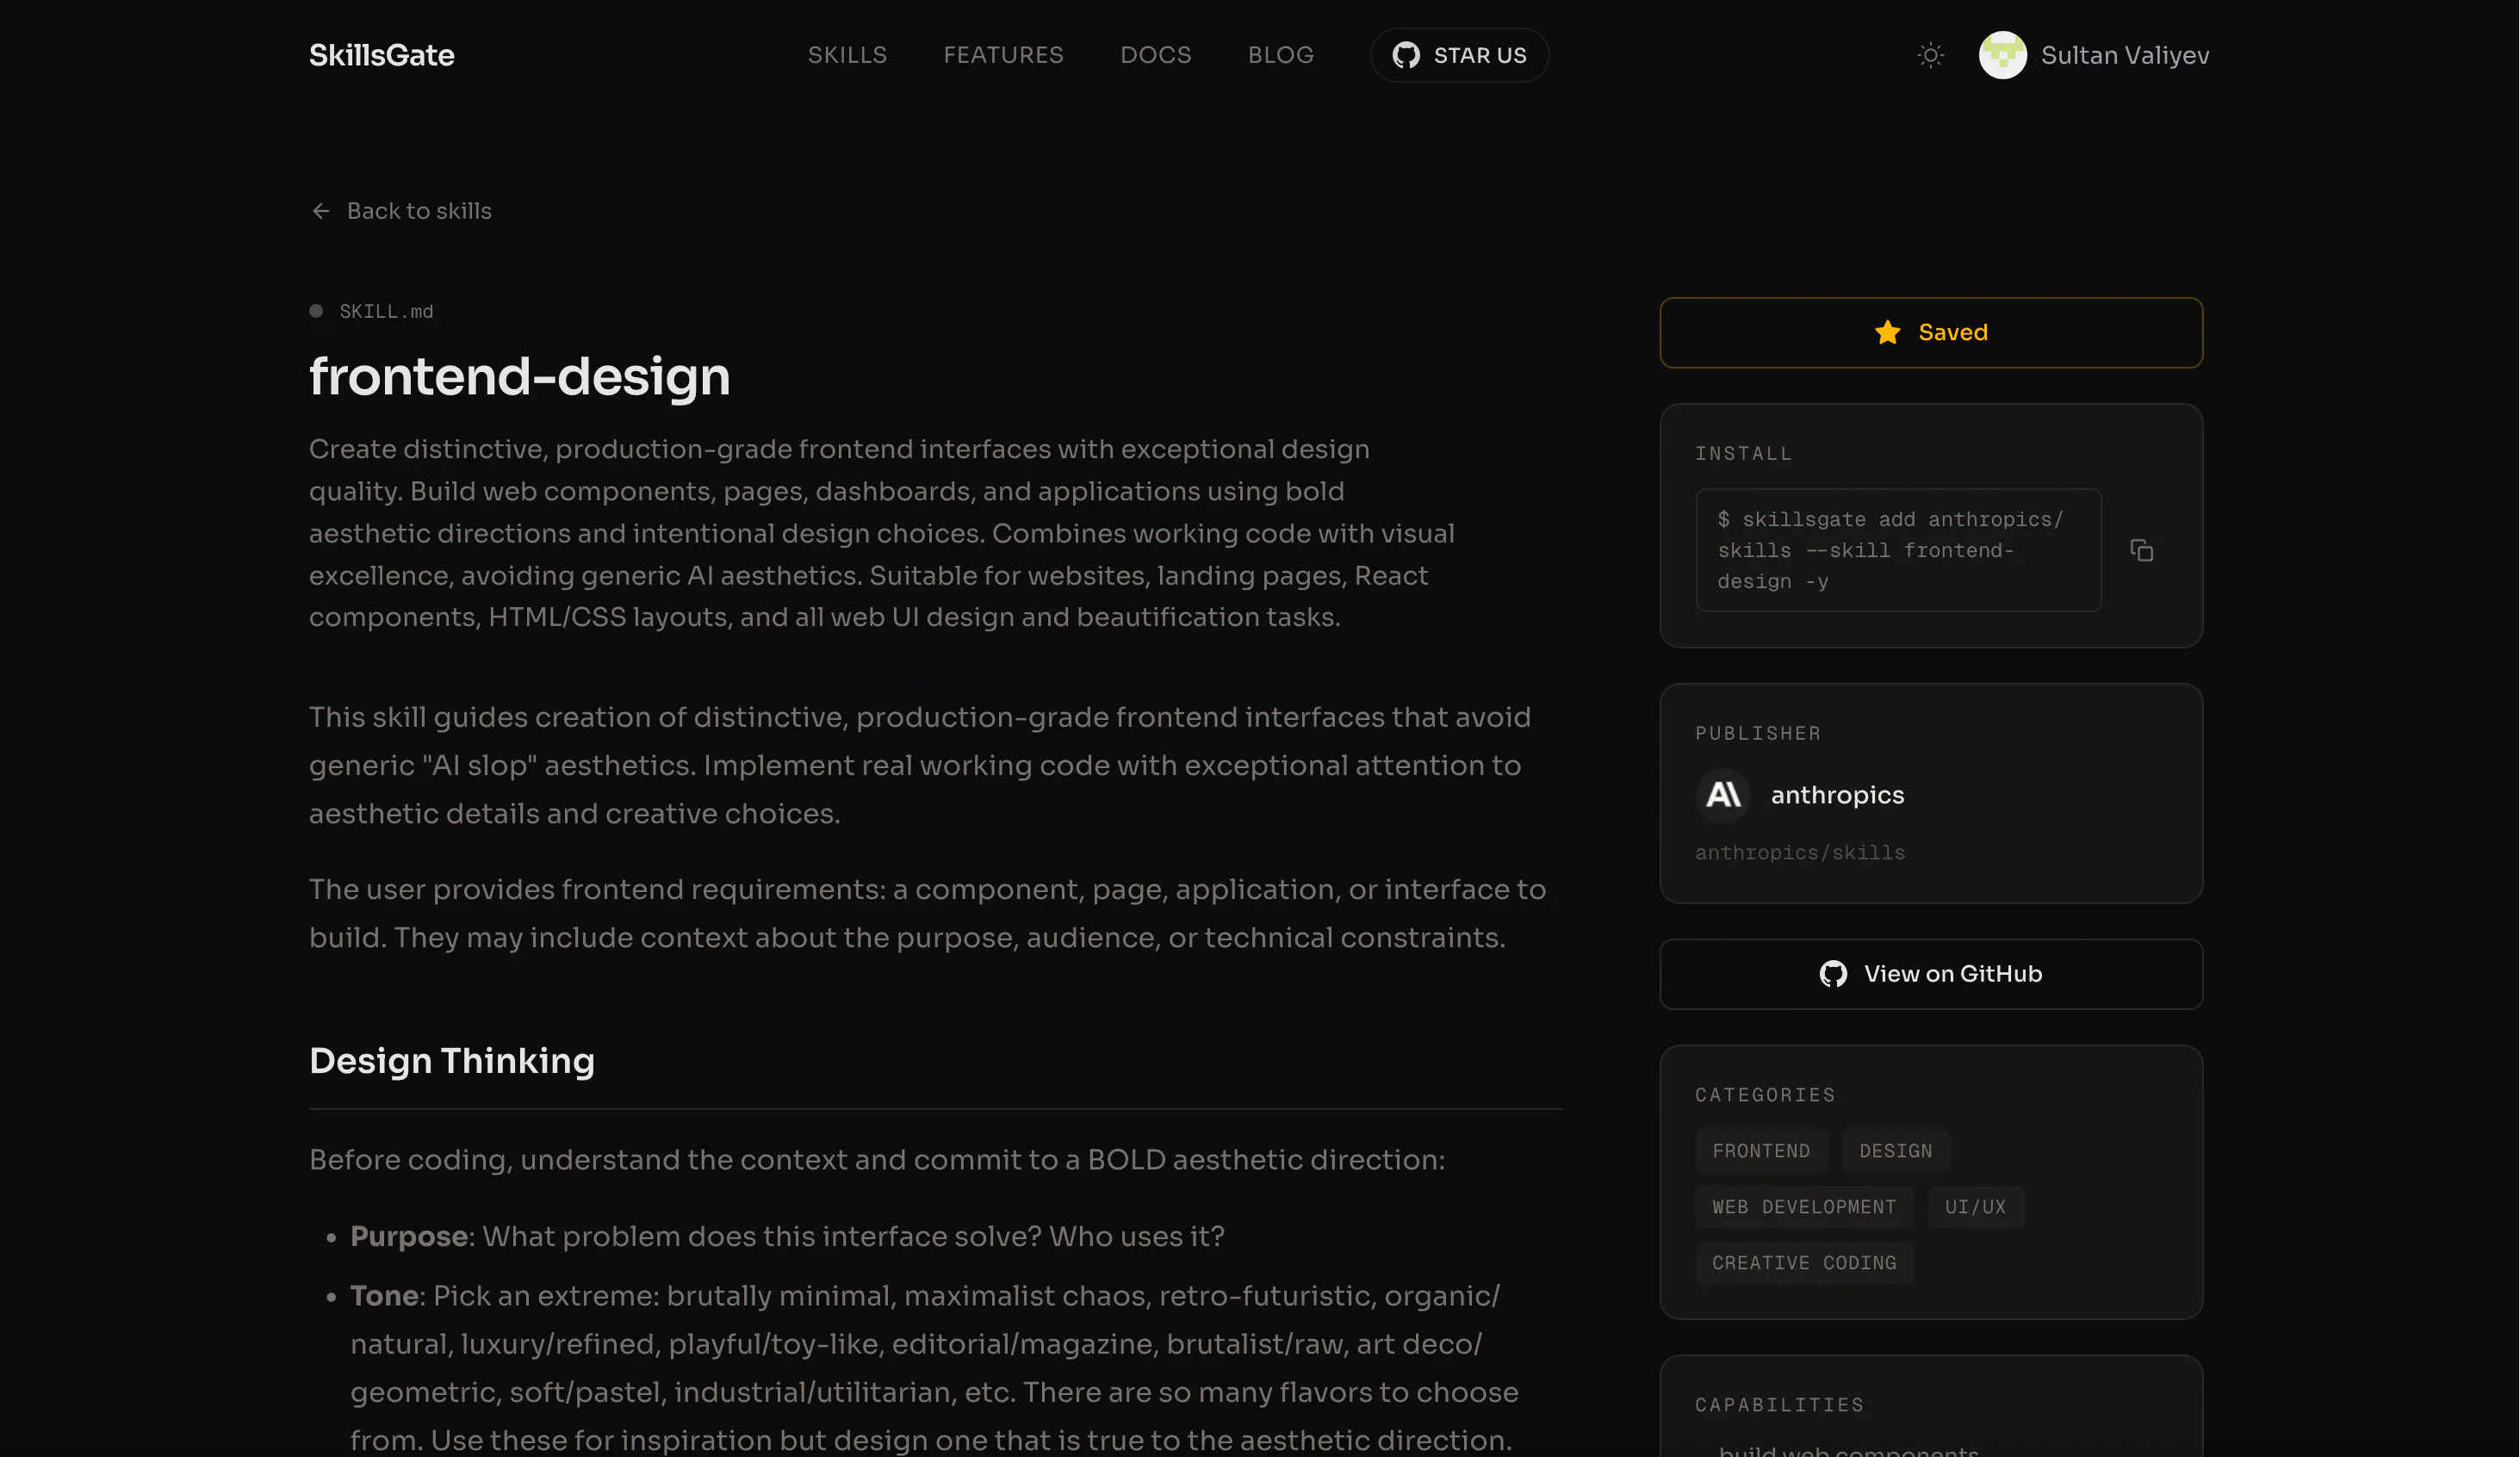Click the PUBLISHER section label
The image size is (2520, 1457).
pyautogui.click(x=1757, y=734)
